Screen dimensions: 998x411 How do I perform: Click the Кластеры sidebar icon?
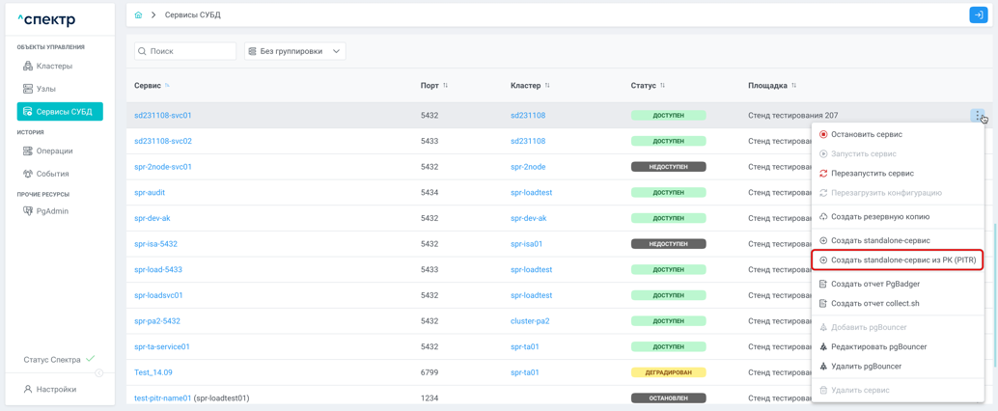click(28, 67)
